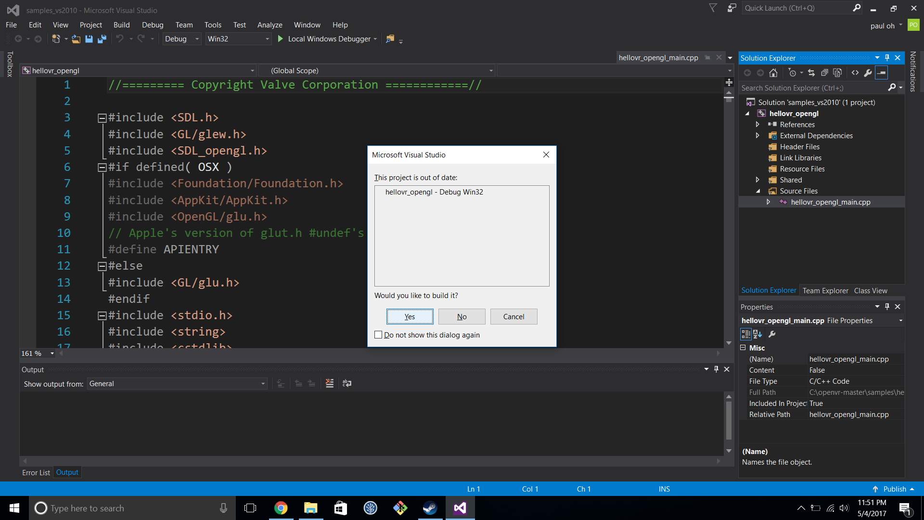Click the Property Pages wrench icon in Properties
Image resolution: width=924 pixels, height=520 pixels.
(772, 334)
